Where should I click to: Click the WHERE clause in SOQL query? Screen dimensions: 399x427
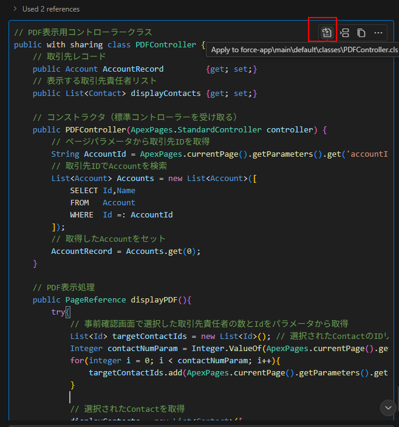tap(121, 215)
